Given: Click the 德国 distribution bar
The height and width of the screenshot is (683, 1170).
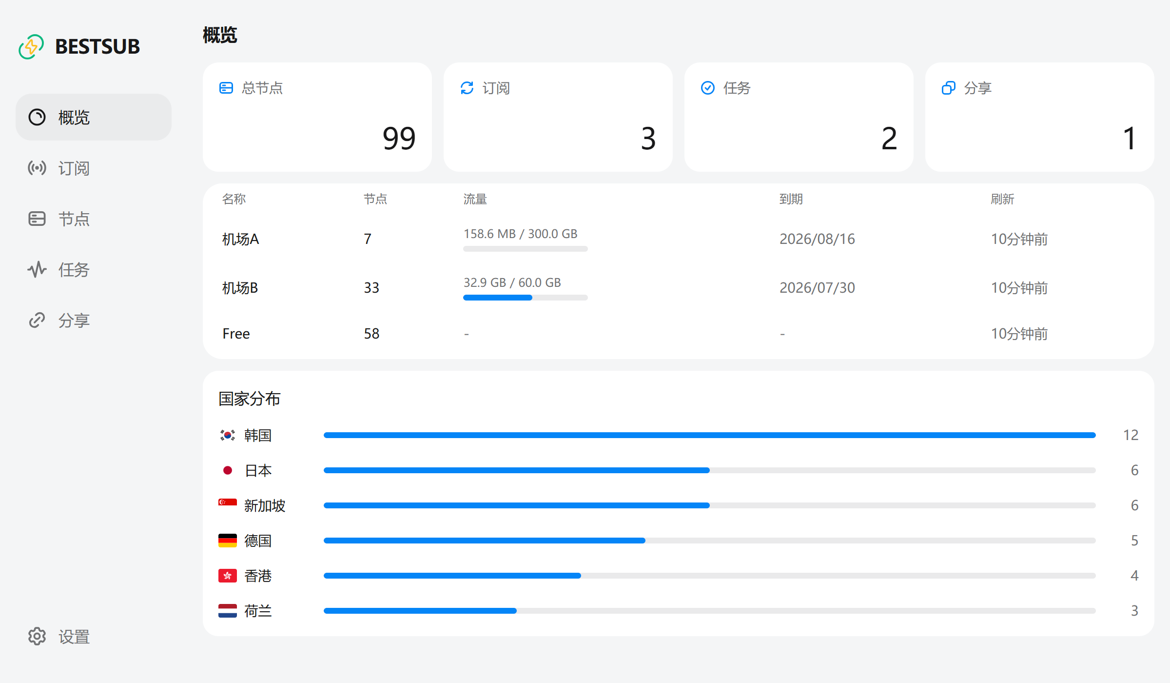Looking at the screenshot, I should click(710, 541).
